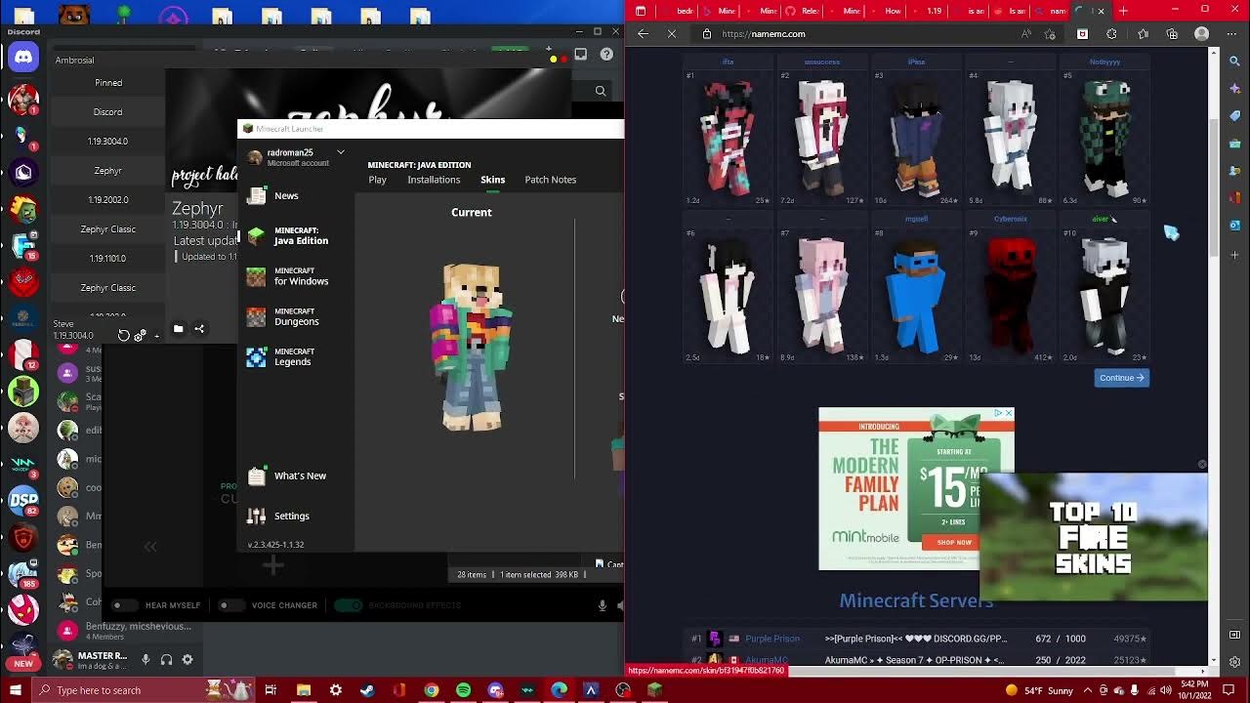Select Discord entry in Ambrosial list
Image resolution: width=1250 pixels, height=703 pixels.
click(108, 112)
